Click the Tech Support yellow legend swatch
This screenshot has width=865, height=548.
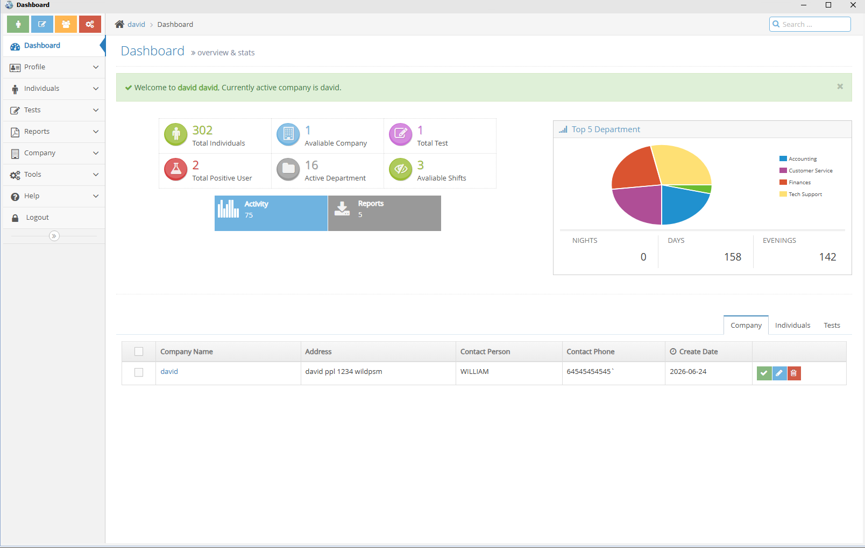pos(783,194)
